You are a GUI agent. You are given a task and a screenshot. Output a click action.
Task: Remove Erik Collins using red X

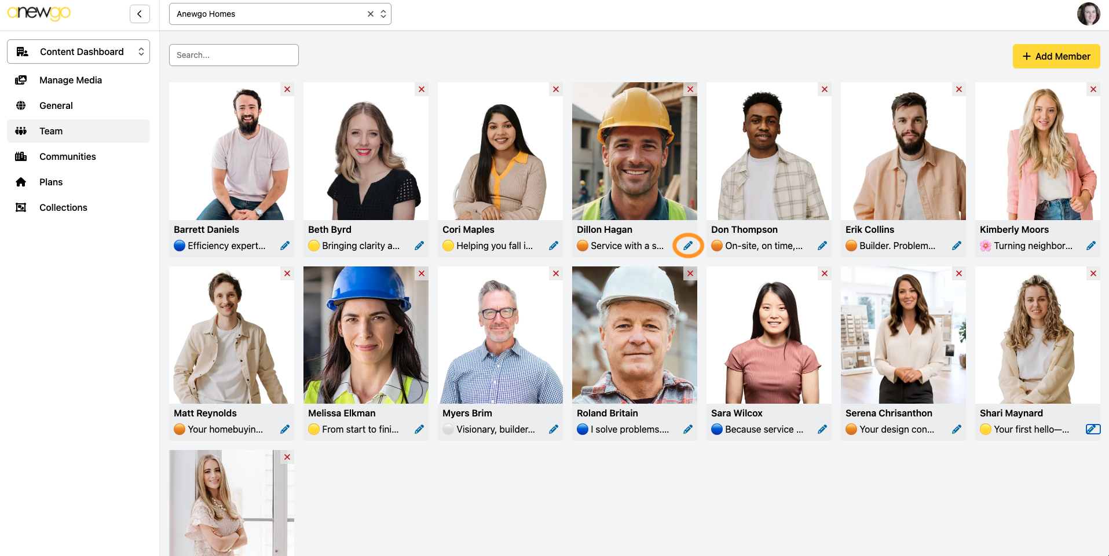(x=959, y=89)
